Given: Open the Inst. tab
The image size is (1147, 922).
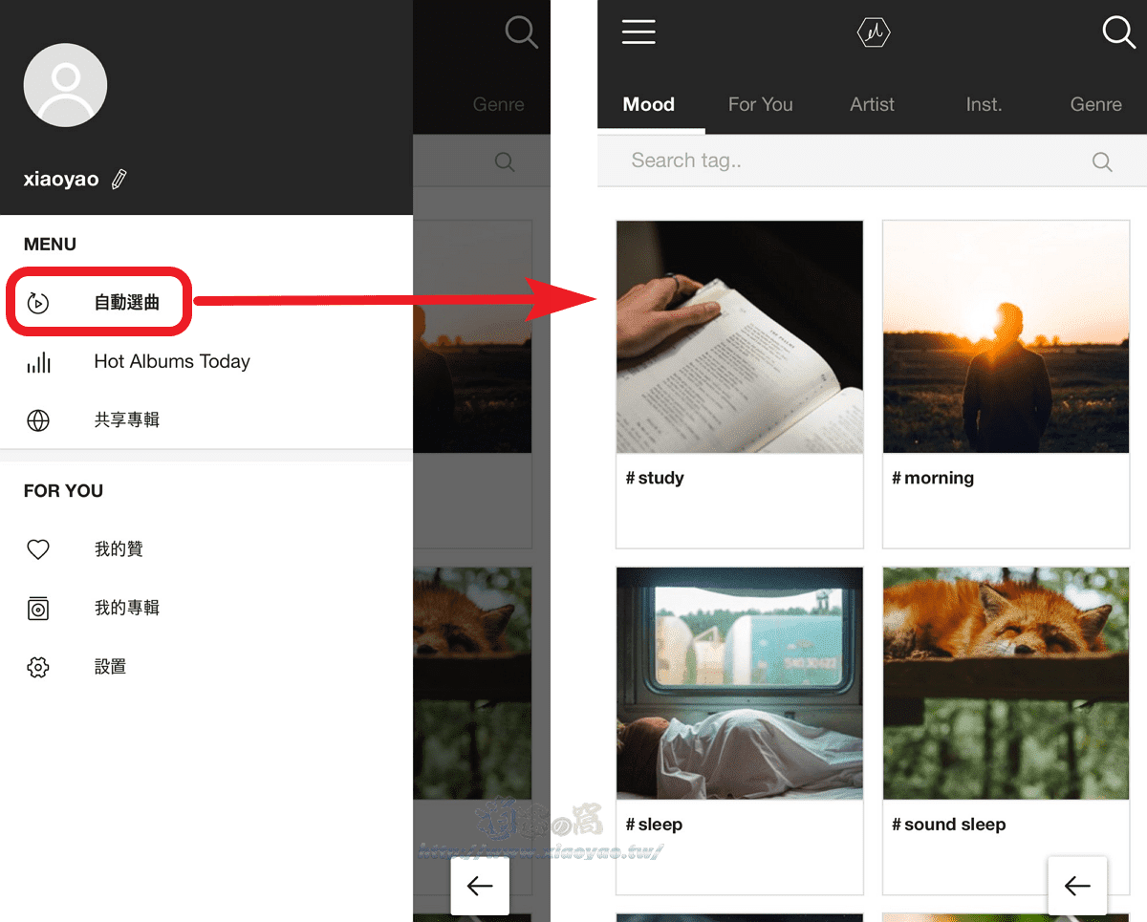Looking at the screenshot, I should click(984, 104).
